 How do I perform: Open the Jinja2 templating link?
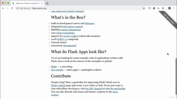click(65, 33)
